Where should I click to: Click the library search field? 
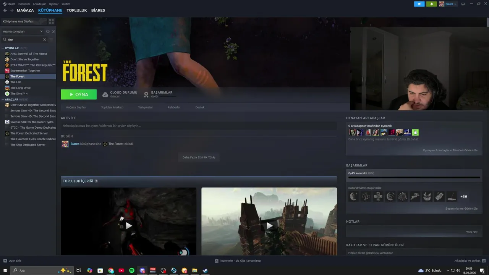tap(25, 40)
